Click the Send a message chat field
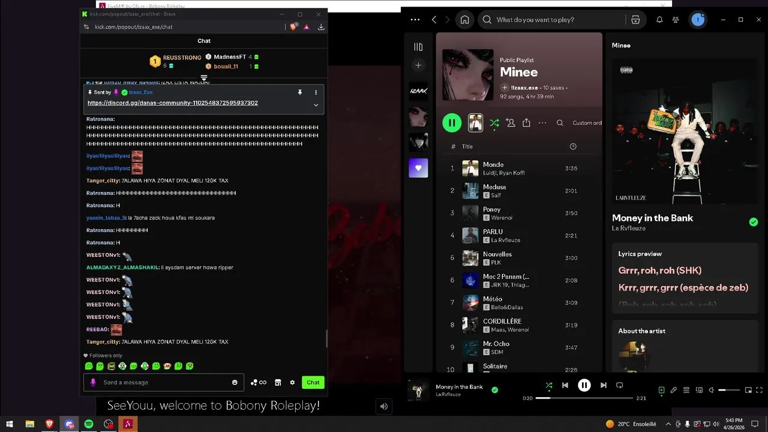Viewport: 768px width, 432px height. 163,382
